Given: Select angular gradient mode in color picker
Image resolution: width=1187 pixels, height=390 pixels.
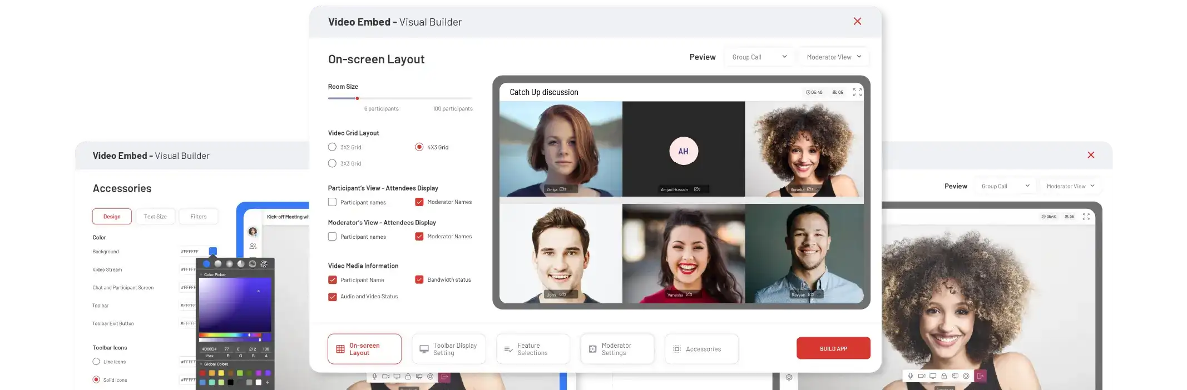Looking at the screenshot, I should tap(241, 264).
